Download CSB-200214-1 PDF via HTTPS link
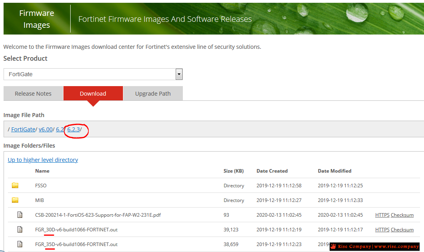Viewport: 424px width, 252px height. click(382, 215)
